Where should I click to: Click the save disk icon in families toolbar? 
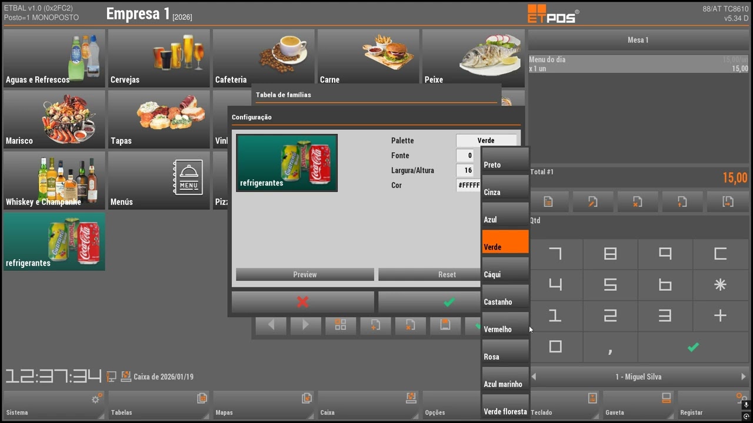(445, 325)
